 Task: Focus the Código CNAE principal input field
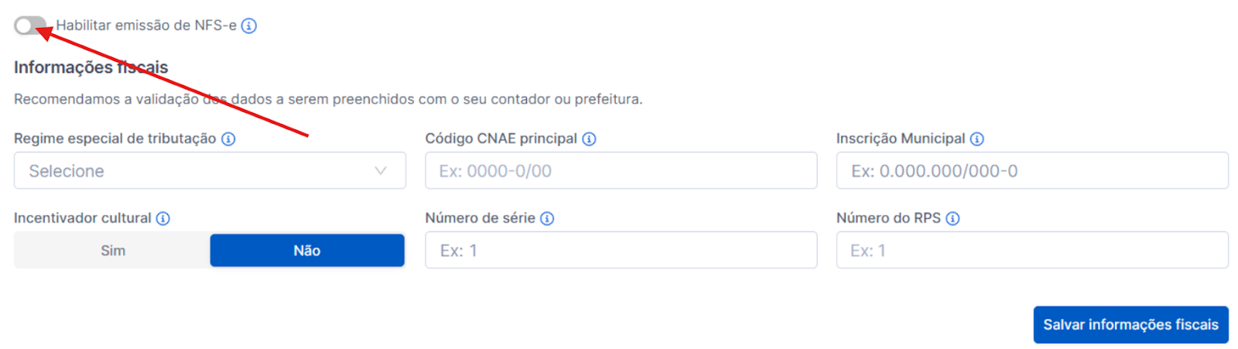(x=621, y=171)
